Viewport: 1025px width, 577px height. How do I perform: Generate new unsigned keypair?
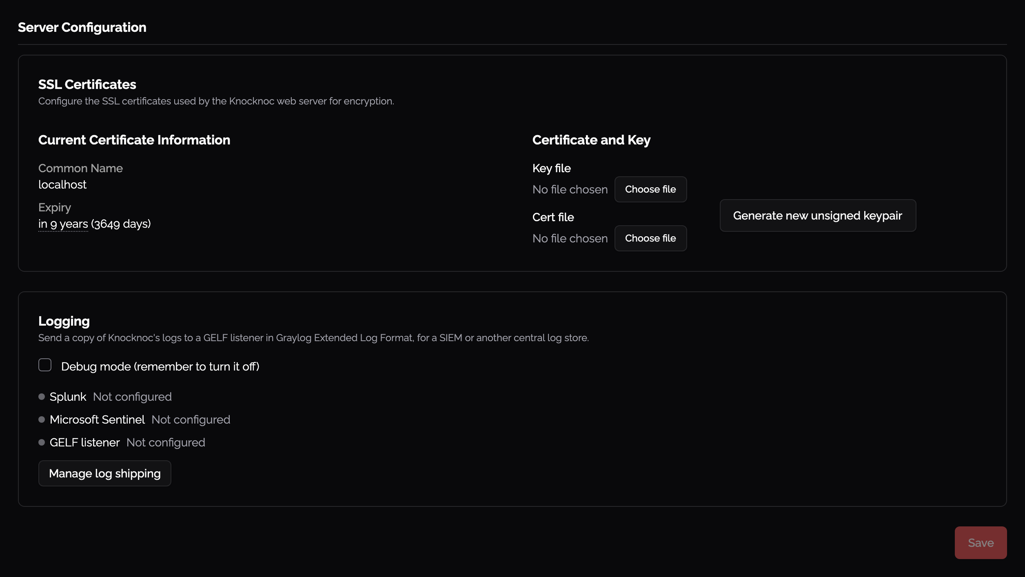coord(818,215)
